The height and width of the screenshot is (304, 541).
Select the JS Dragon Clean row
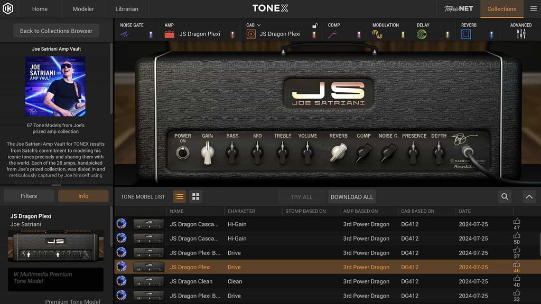coord(328,281)
